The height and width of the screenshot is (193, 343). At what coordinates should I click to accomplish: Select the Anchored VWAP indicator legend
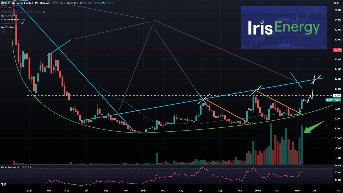click(x=10, y=23)
